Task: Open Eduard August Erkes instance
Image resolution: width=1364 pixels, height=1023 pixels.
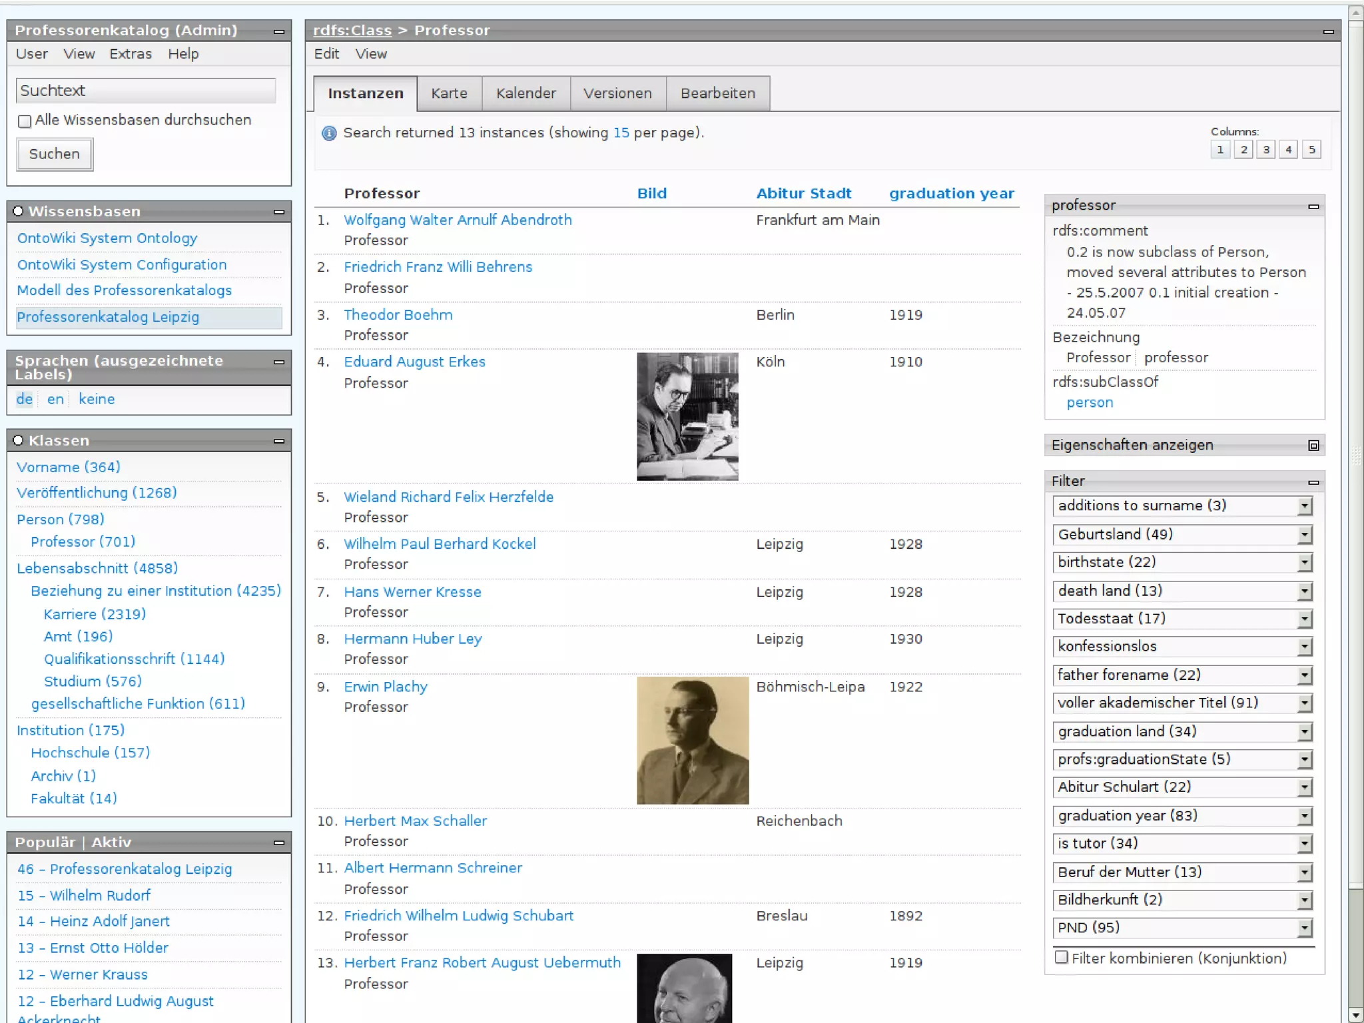Action: (x=414, y=362)
